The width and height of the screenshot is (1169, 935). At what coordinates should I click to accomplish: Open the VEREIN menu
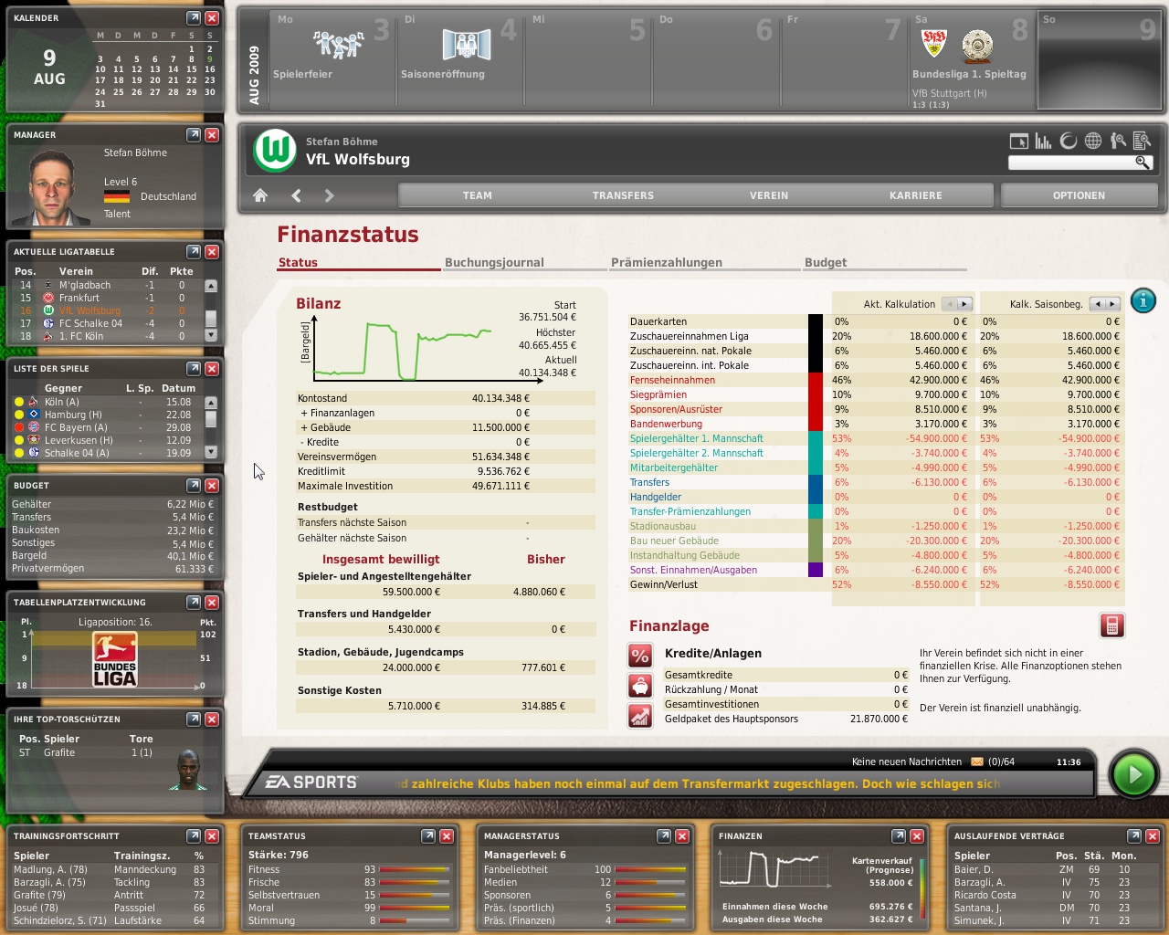tap(769, 195)
